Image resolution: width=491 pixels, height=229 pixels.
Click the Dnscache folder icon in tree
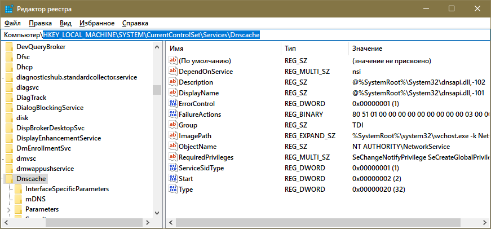[10, 178]
